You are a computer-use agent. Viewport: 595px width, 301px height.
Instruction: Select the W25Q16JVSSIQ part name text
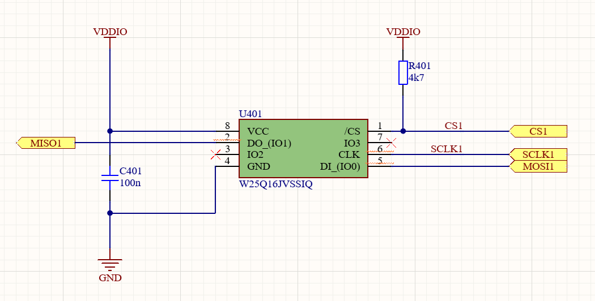(275, 184)
